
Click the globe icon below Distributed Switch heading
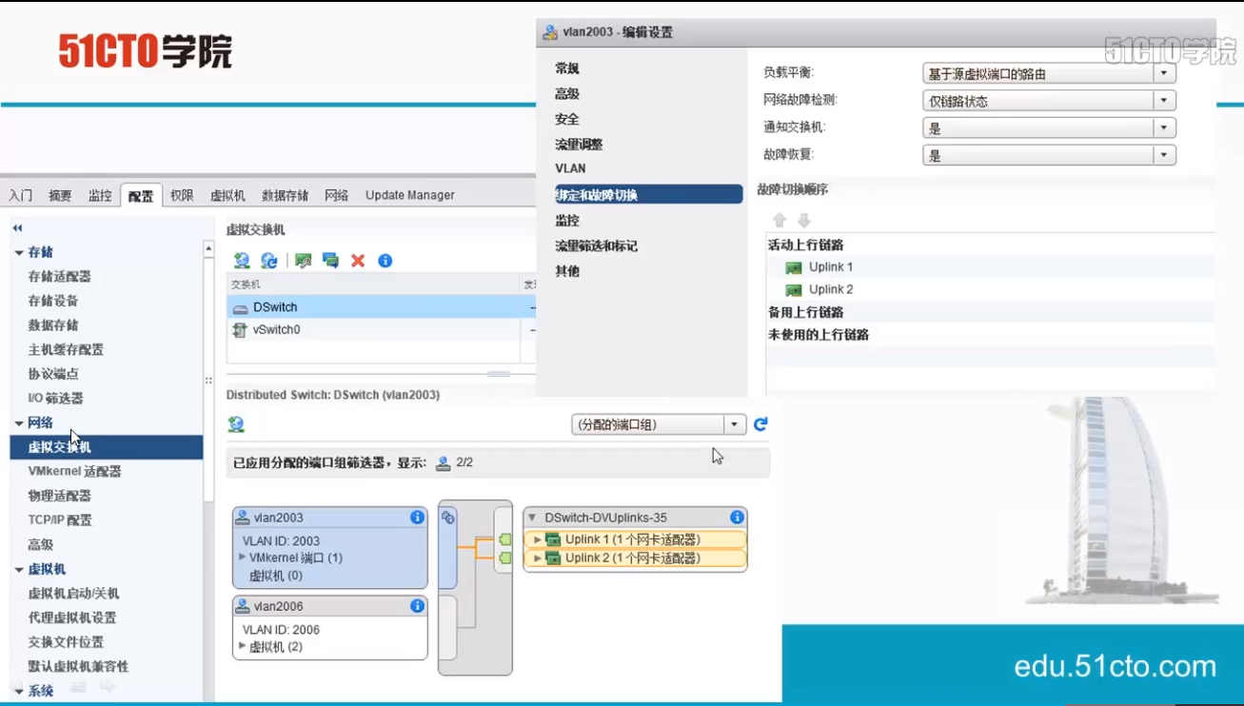tap(236, 424)
